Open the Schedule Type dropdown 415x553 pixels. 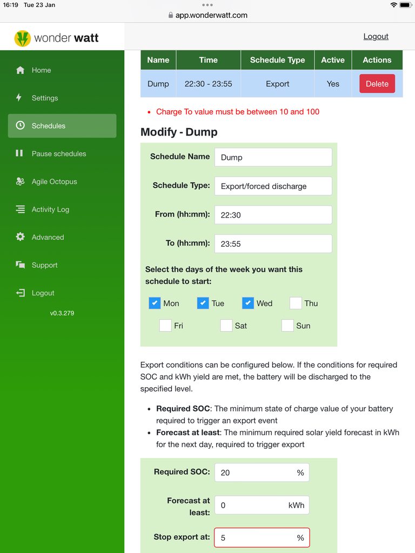(x=273, y=186)
